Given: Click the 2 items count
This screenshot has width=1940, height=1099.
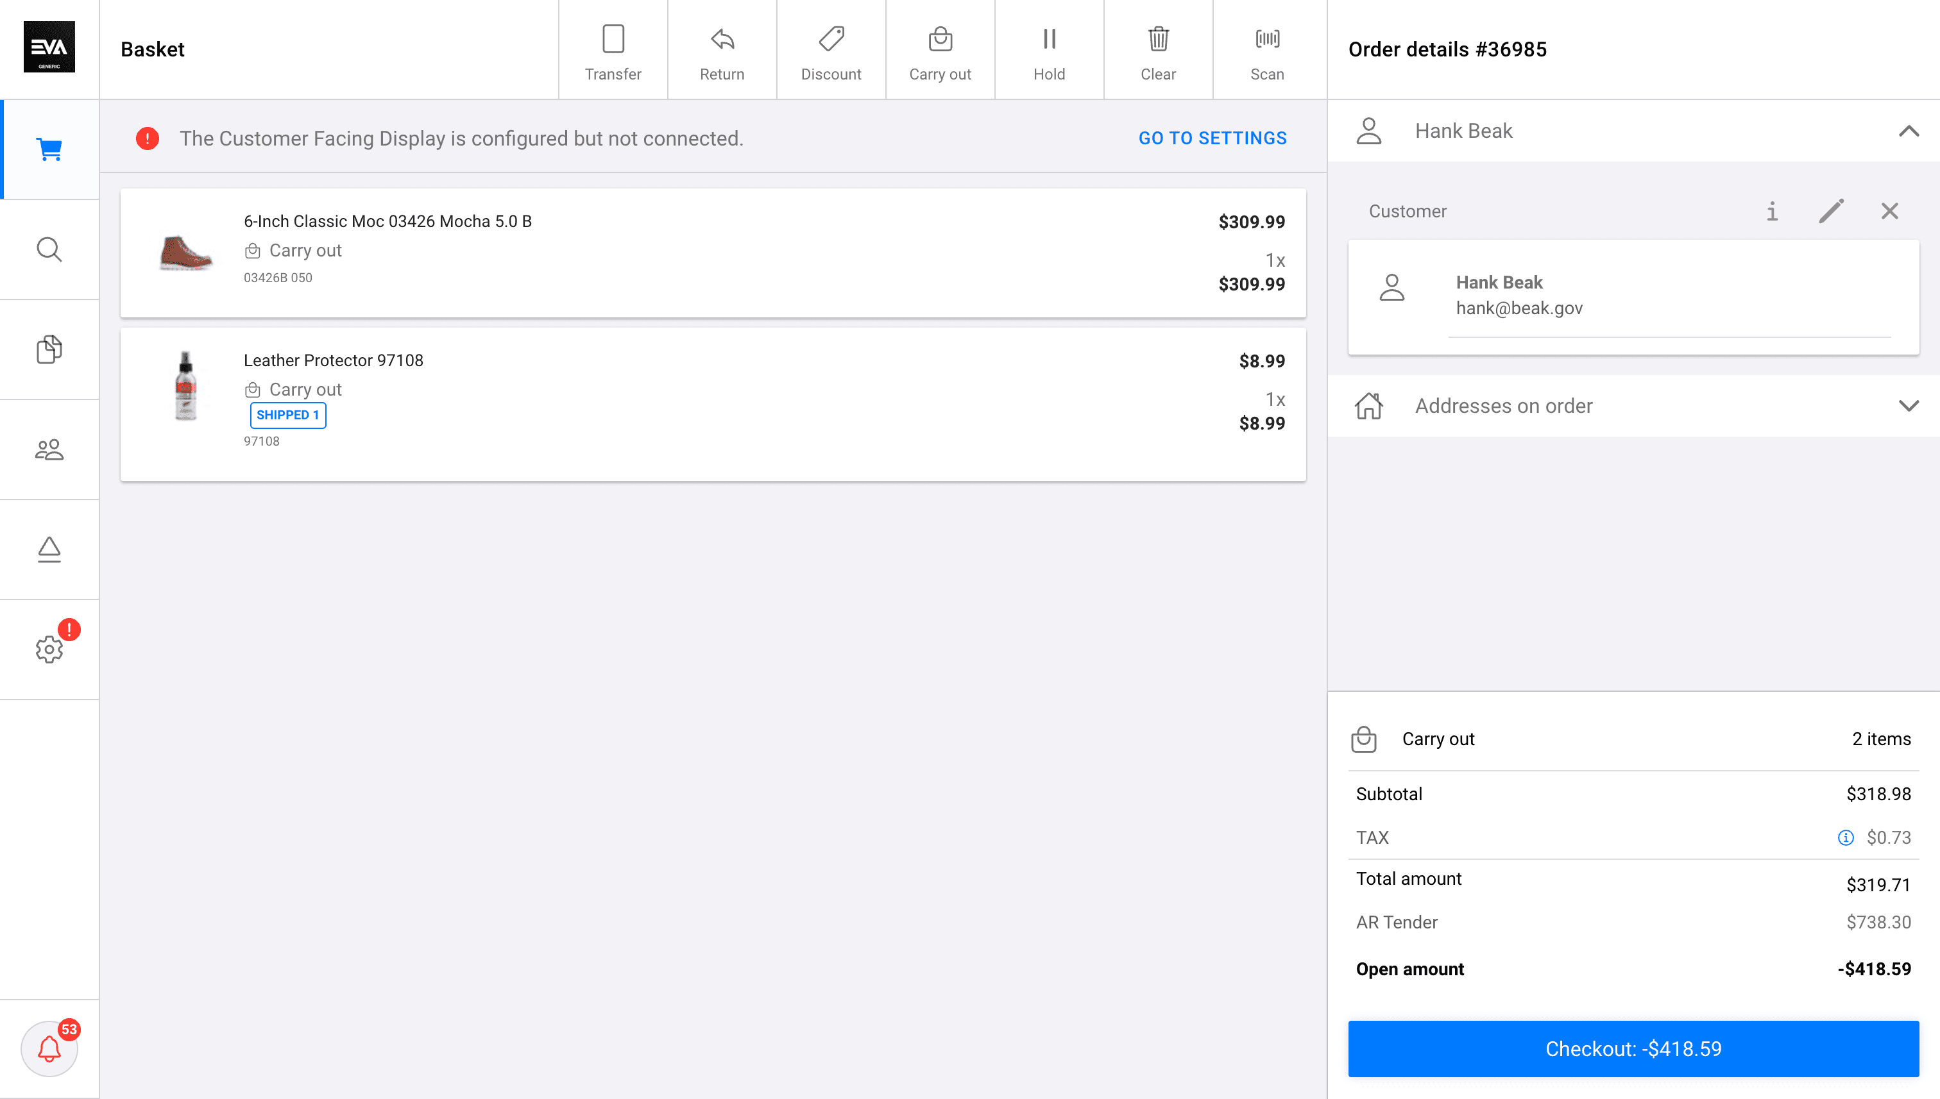Looking at the screenshot, I should tap(1881, 739).
